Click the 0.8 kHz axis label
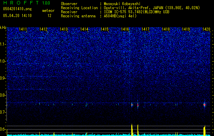The width and height of the screenshot is (214, 136). [3, 95]
